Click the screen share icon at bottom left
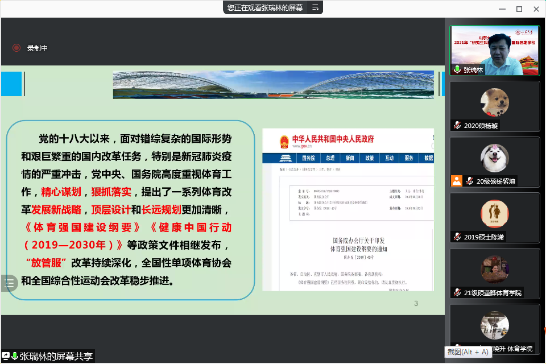Viewport: 546px width, 364px height. 6,357
